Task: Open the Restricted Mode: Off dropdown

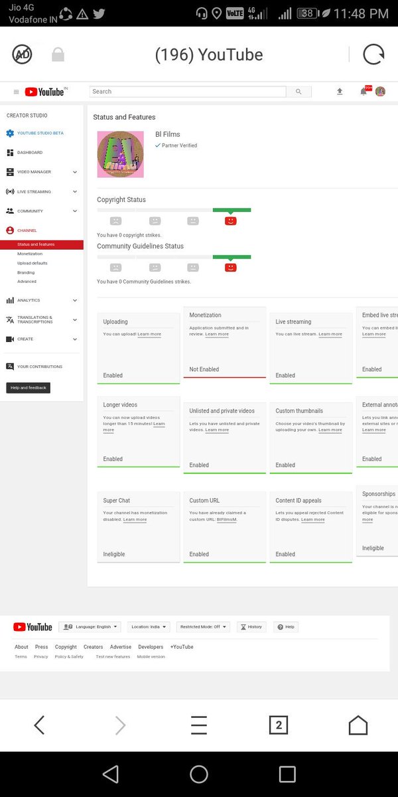Action: pyautogui.click(x=204, y=627)
